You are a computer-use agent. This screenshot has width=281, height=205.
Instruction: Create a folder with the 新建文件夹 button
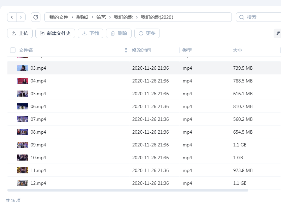(x=55, y=33)
